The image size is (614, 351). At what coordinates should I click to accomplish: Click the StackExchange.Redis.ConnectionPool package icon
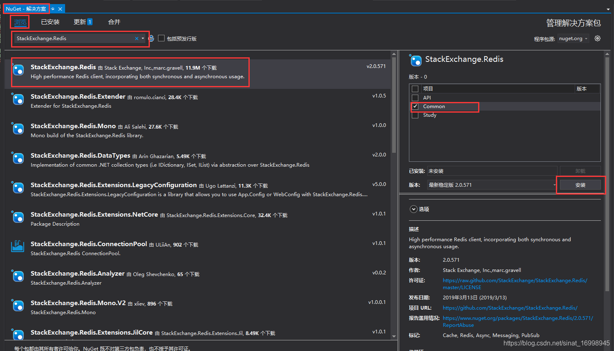coord(18,246)
